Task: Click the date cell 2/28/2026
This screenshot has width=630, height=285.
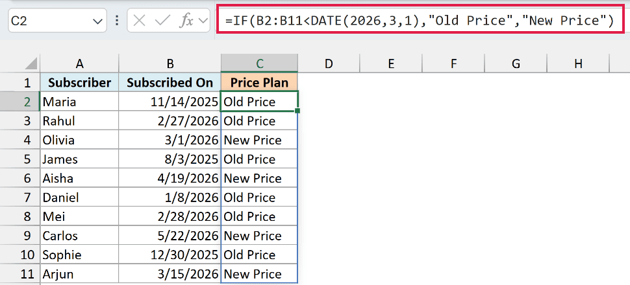Action: [x=170, y=216]
